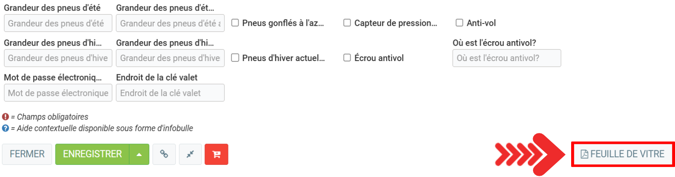Screen dimensions: 675x177
Task: Click the second summer tire size field
Action: click(170, 23)
